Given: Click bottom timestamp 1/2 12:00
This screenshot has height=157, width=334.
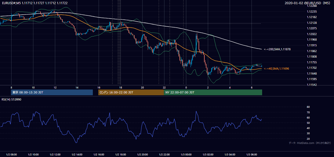Looking at the screenshot, I should 55,155.
